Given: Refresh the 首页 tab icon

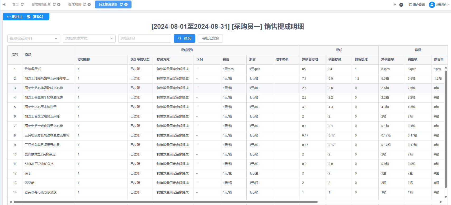Looking at the screenshot, I should pos(22,4).
